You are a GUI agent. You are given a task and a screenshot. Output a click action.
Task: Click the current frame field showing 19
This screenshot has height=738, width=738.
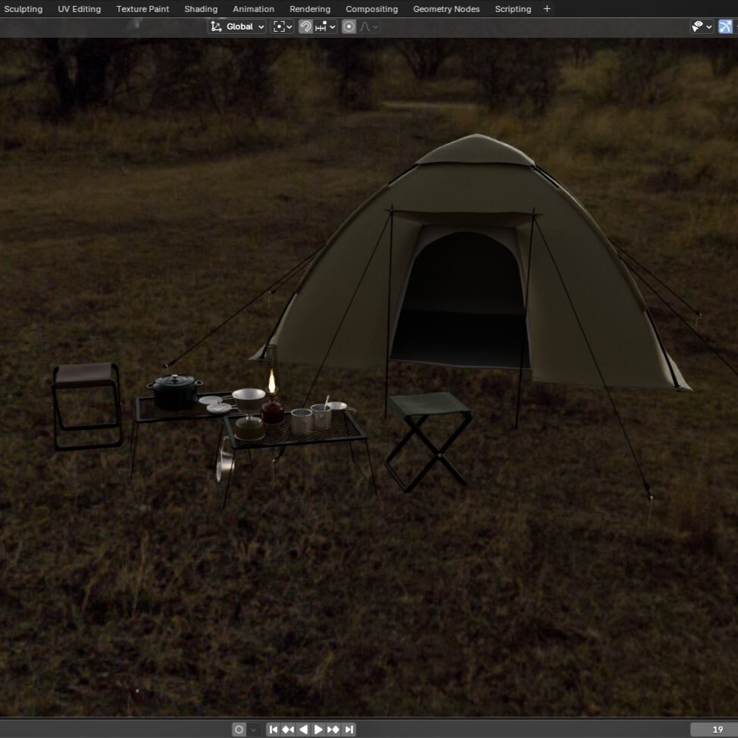[x=714, y=730]
